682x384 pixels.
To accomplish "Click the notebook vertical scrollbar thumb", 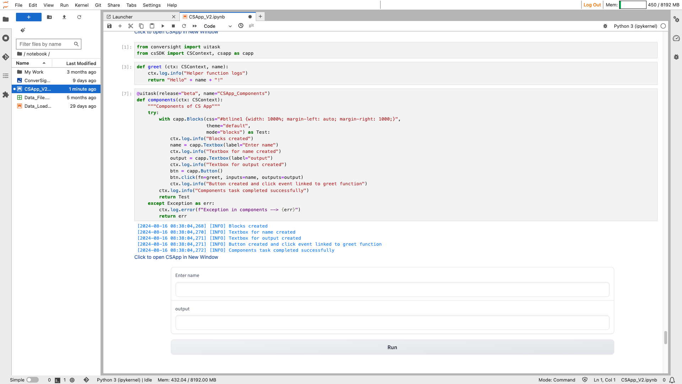I will (x=665, y=337).
